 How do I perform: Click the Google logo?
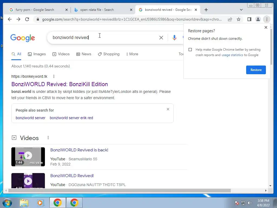click(23, 38)
